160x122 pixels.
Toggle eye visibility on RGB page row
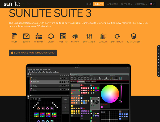pos(60,90)
